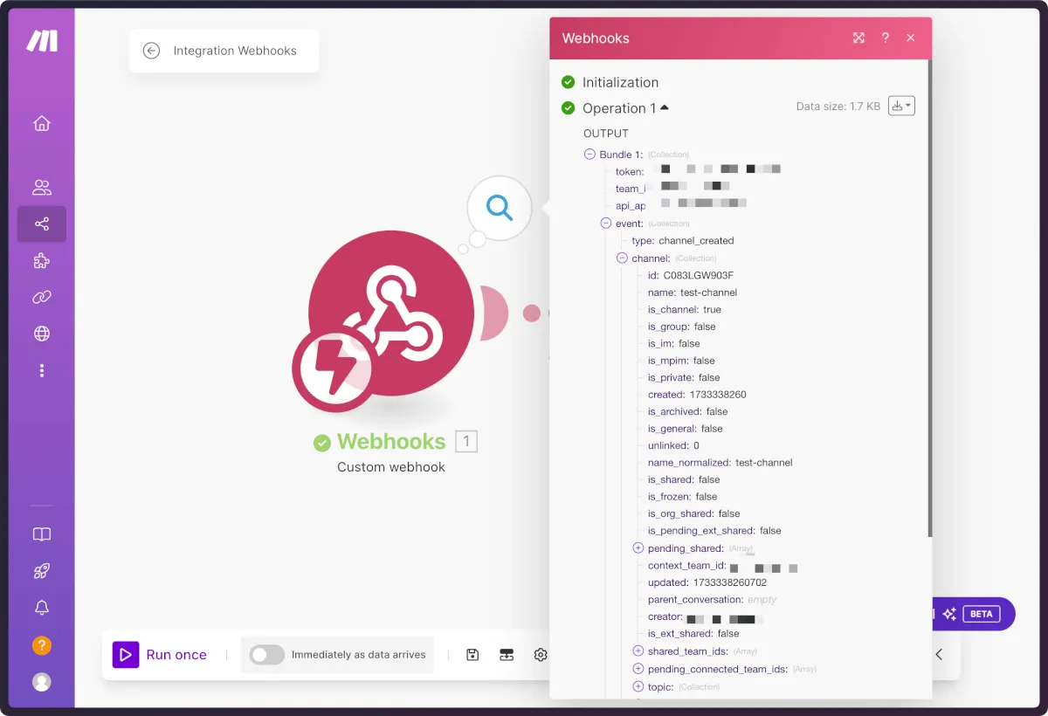
Task: Open Templates puzzle icon in sidebar
Action: 42,261
